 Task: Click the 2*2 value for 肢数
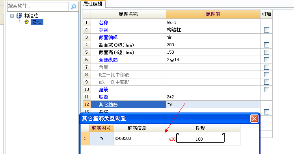pos(170,97)
